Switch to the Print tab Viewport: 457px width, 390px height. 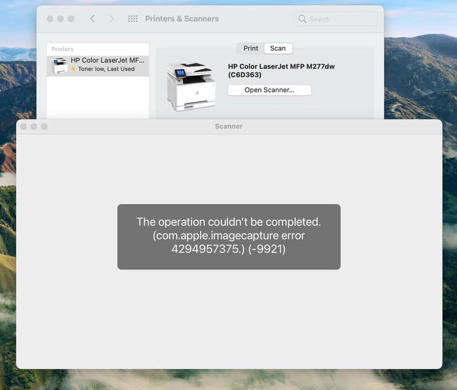tap(251, 49)
